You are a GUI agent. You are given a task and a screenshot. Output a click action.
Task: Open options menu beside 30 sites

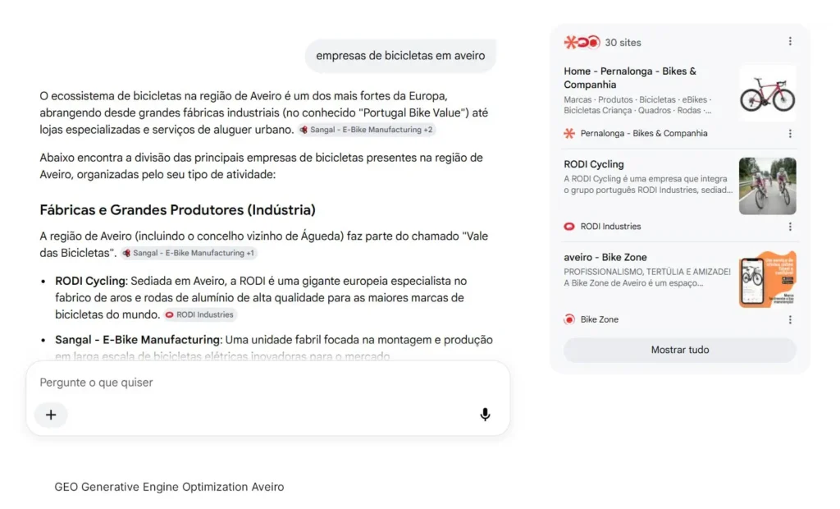[790, 42]
